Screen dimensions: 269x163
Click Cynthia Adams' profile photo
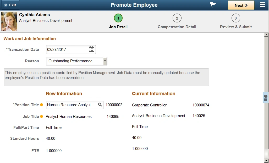pyautogui.click(x=9, y=21)
